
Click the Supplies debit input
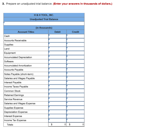[57, 45]
